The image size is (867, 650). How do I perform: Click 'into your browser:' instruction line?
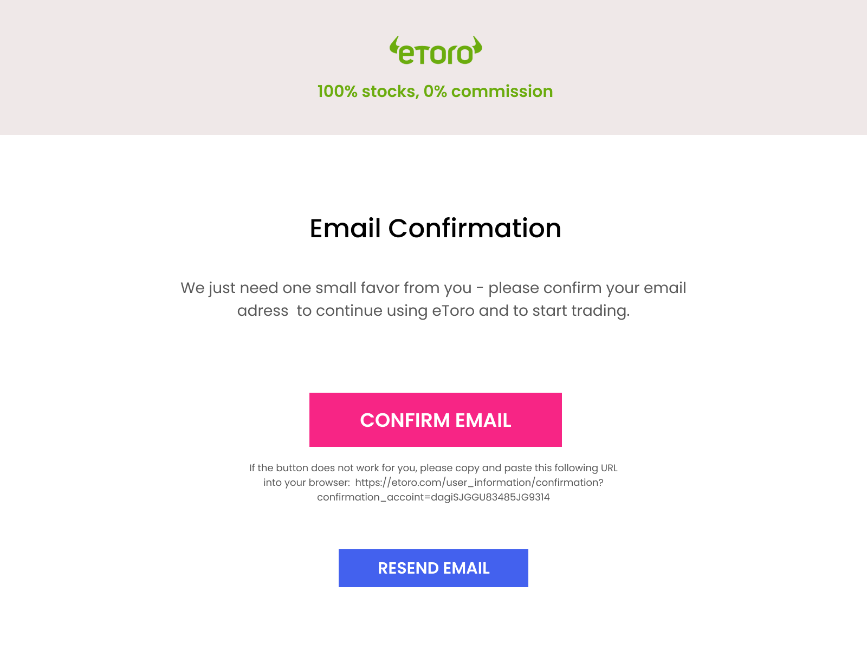pos(306,482)
